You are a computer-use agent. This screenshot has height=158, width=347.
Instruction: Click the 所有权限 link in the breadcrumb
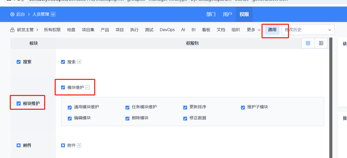coord(52,30)
